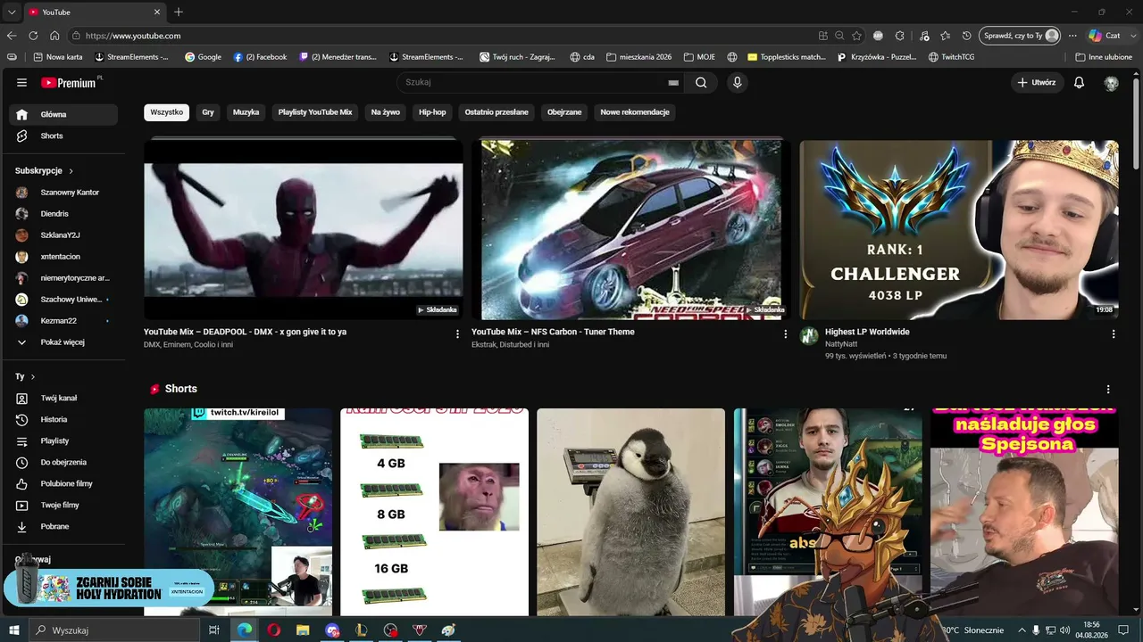Select the Muzyka filter chip
Image resolution: width=1143 pixels, height=642 pixels.
pos(246,112)
